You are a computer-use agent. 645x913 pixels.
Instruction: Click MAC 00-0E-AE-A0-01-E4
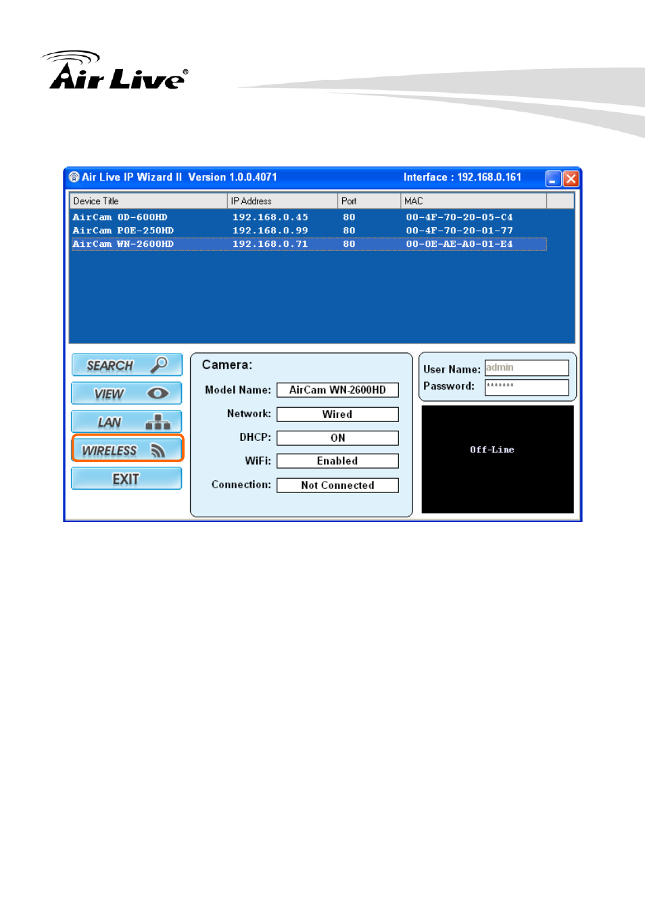pyautogui.click(x=460, y=244)
